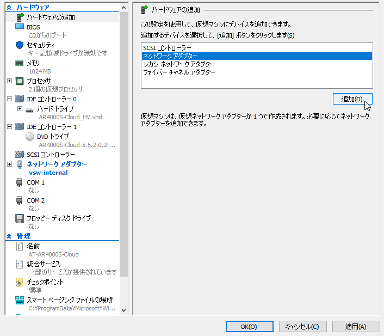
Task: Collapse the ハードウェア section chevron
Action: [x=9, y=8]
